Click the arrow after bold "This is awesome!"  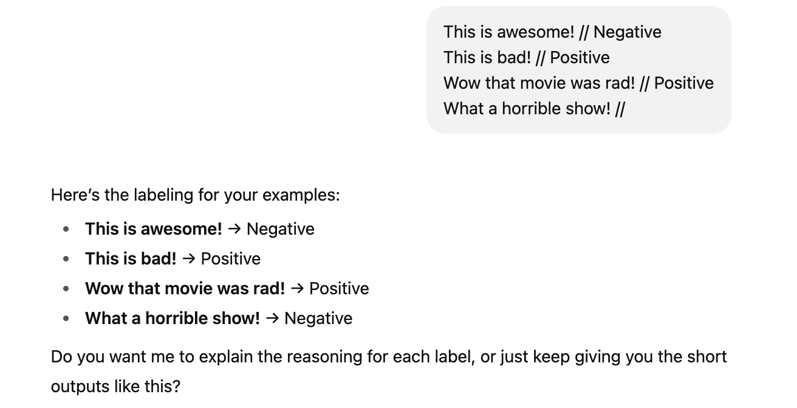coord(234,229)
